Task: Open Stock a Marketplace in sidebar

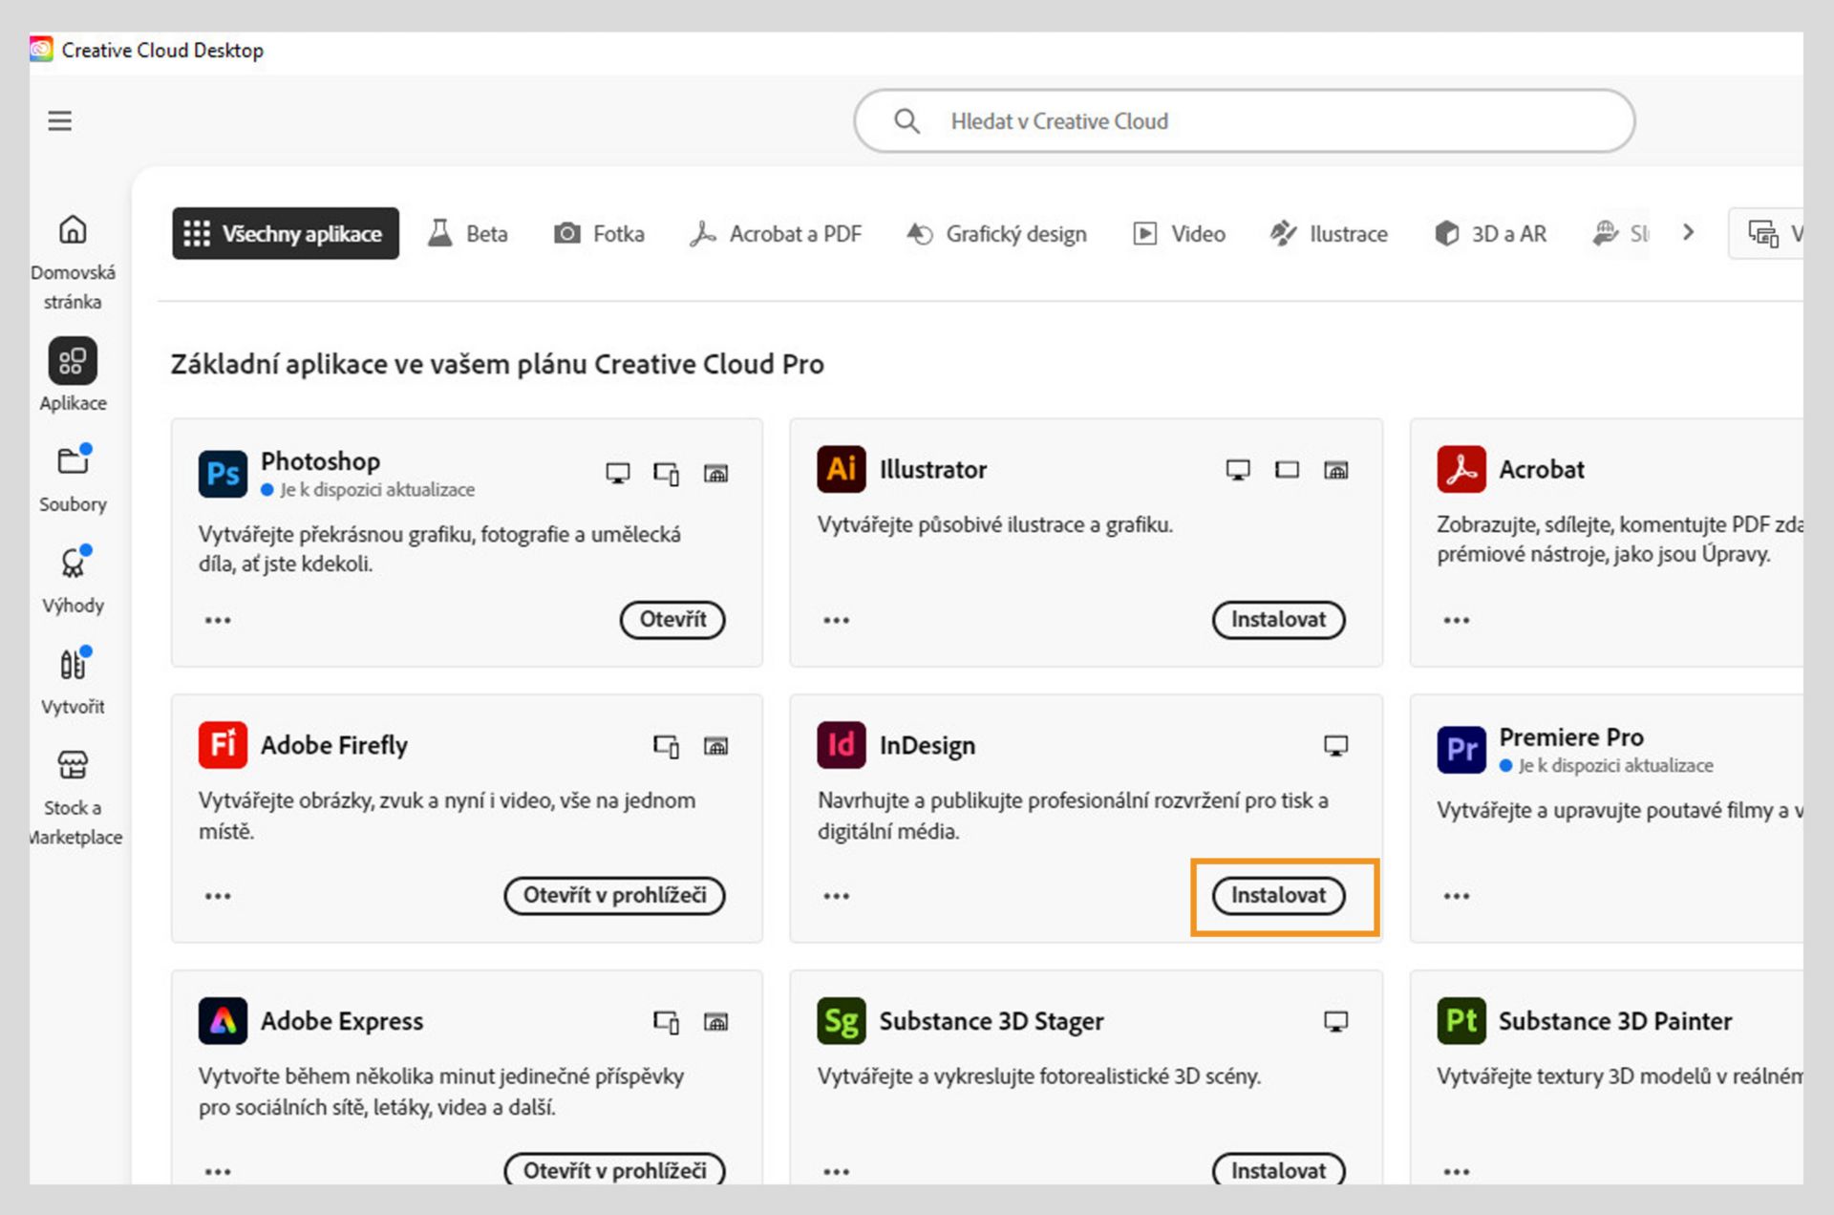Action: pos(73,766)
